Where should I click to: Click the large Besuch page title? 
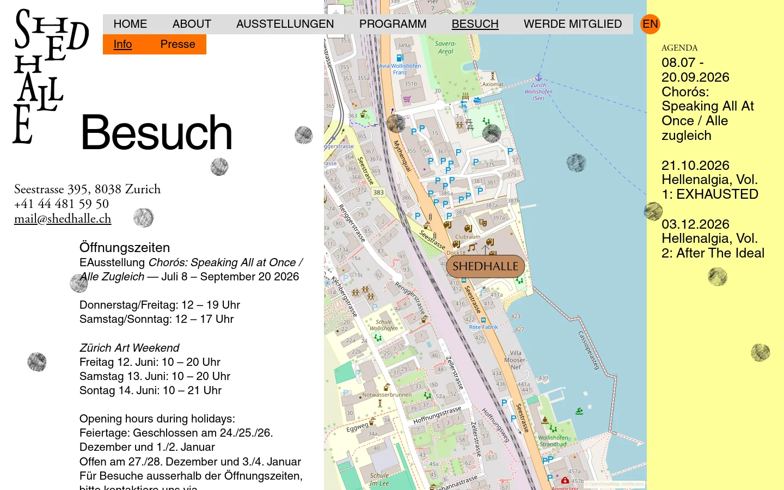[x=156, y=132]
